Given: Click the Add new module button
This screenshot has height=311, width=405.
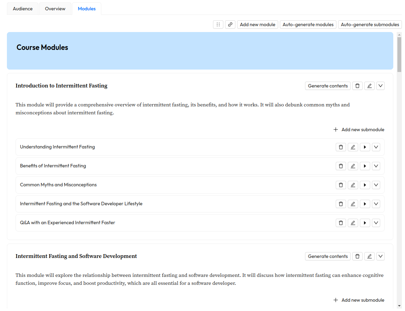Looking at the screenshot, I should (x=257, y=24).
